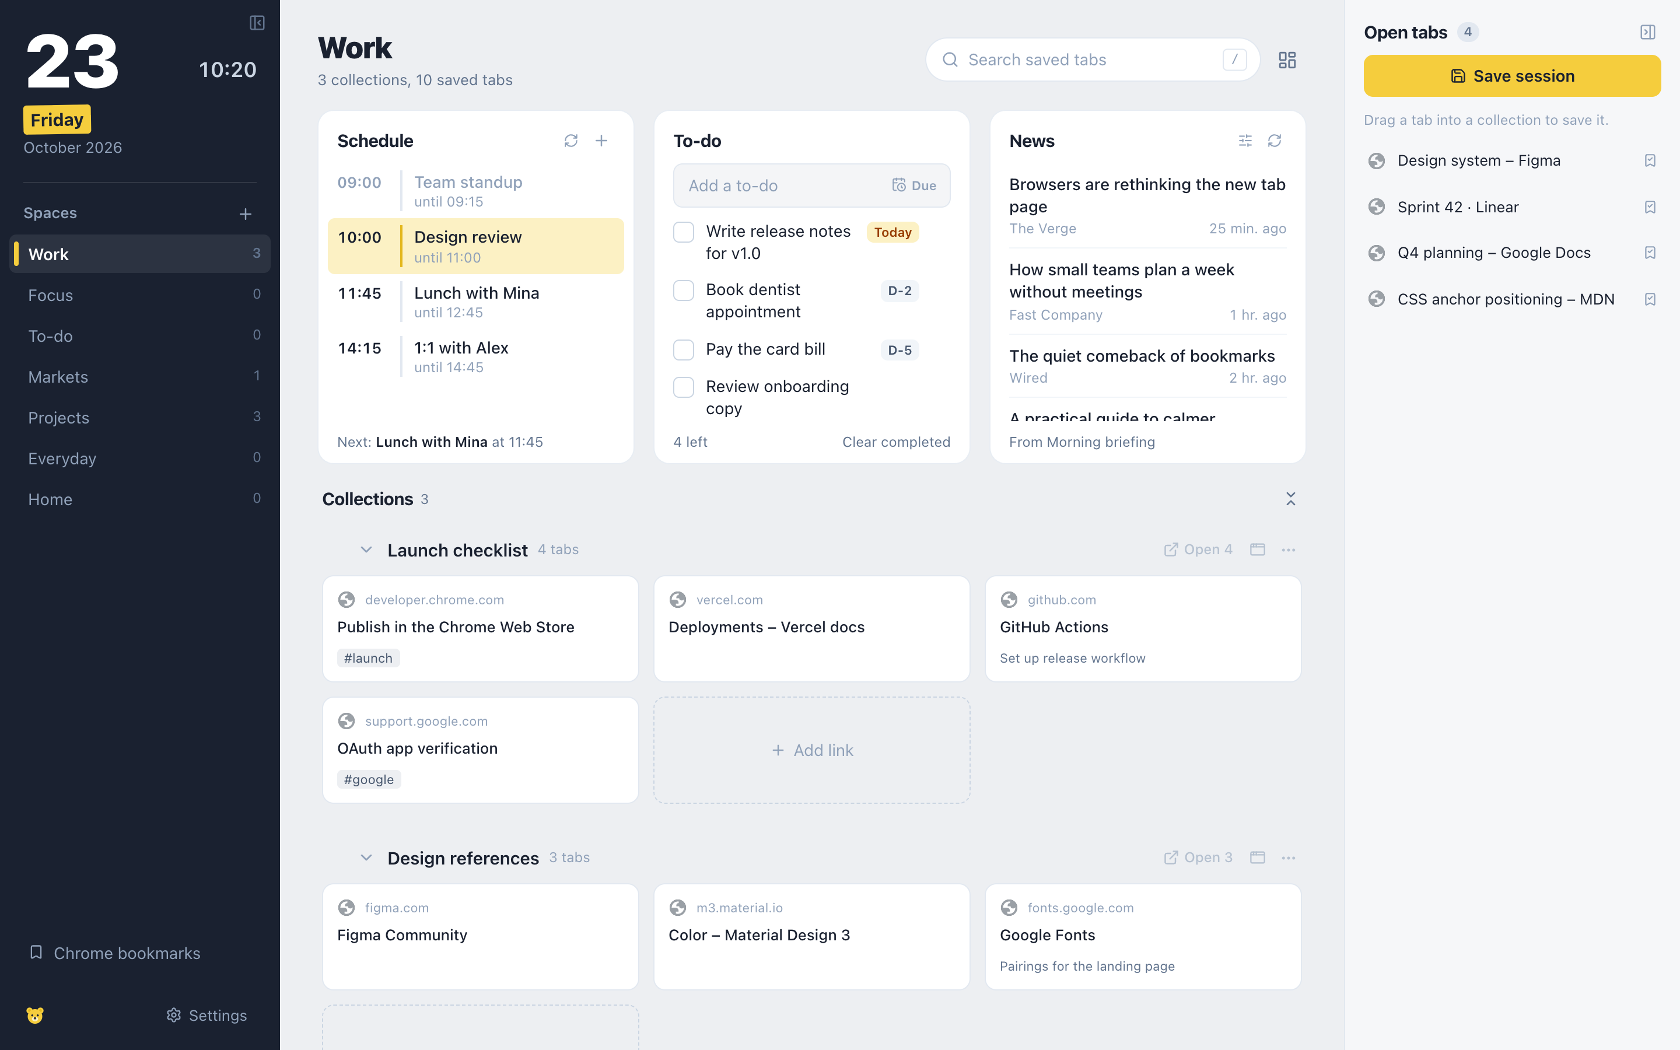Screen dimensions: 1680x1050
Task: Collapse the Design references collection
Action: click(x=366, y=857)
